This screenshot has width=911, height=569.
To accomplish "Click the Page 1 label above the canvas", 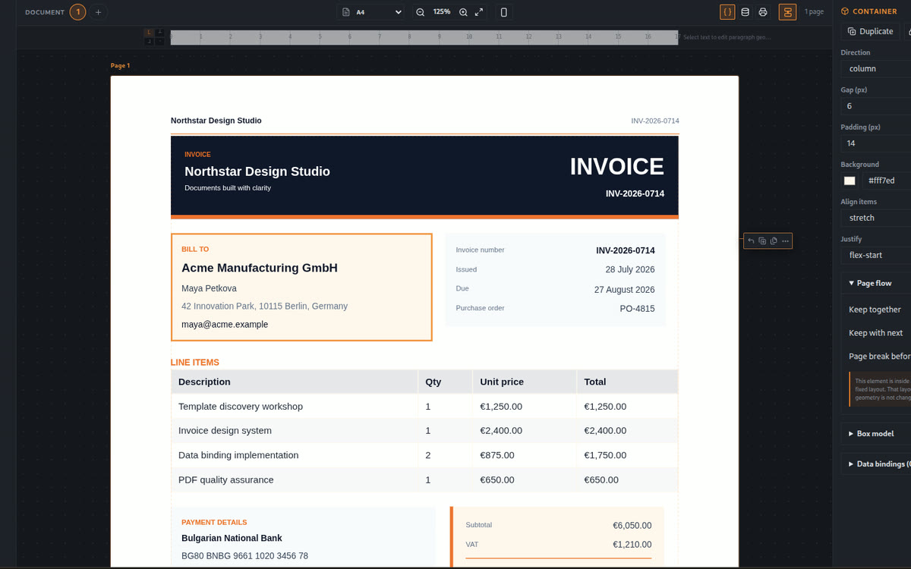I will pos(120,66).
